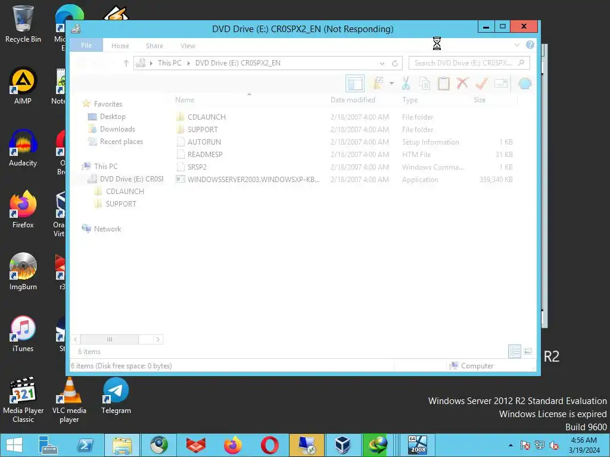This screenshot has height=457, width=610.
Task: Click This PC in address bar
Action: (x=169, y=63)
